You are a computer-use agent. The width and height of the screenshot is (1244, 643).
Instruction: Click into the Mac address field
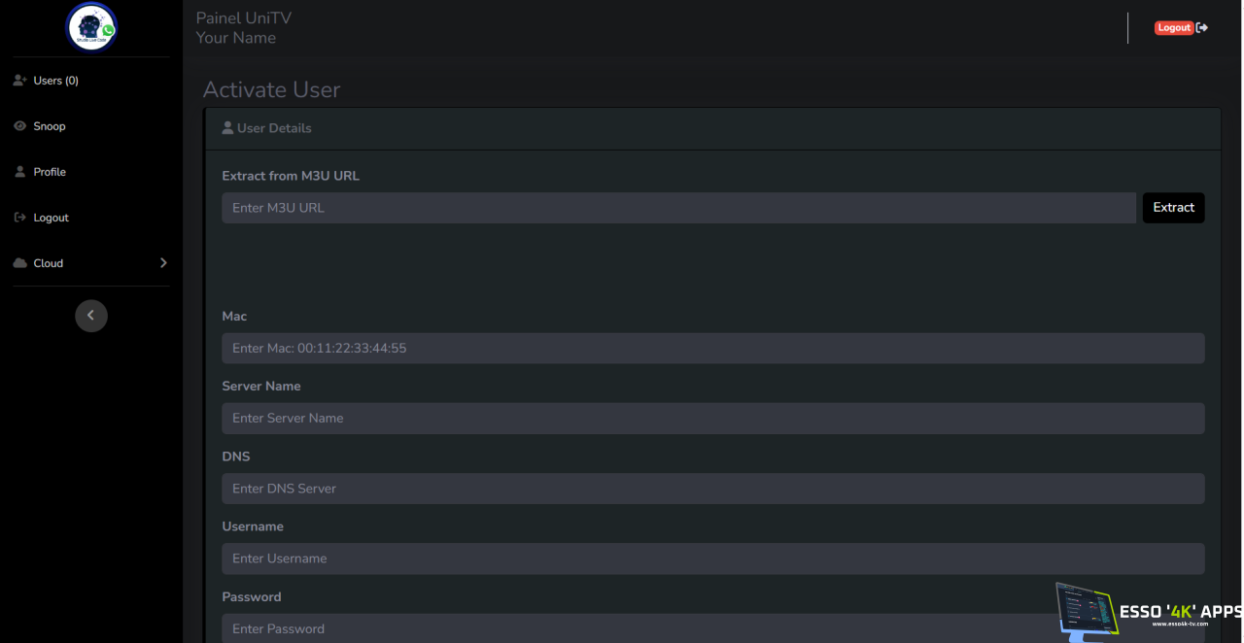(x=712, y=349)
